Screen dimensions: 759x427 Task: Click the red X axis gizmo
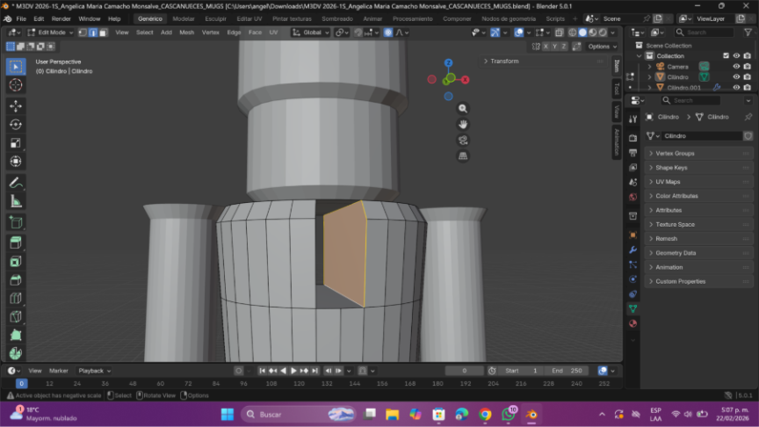pyautogui.click(x=466, y=80)
